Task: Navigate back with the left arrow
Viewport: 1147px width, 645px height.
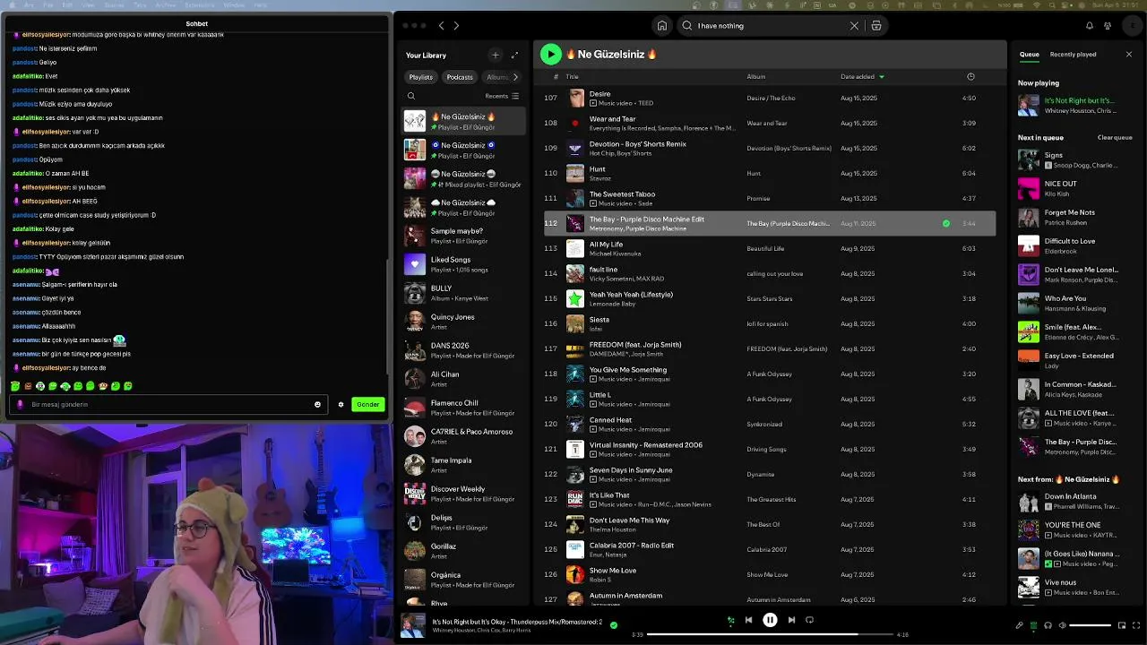Action: pyautogui.click(x=441, y=26)
